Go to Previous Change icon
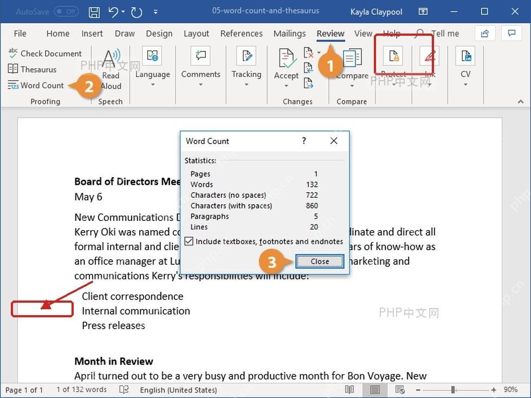This screenshot has height=398, width=531. click(308, 68)
